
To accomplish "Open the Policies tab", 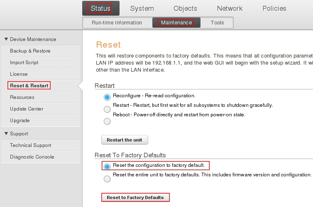I will (274, 8).
